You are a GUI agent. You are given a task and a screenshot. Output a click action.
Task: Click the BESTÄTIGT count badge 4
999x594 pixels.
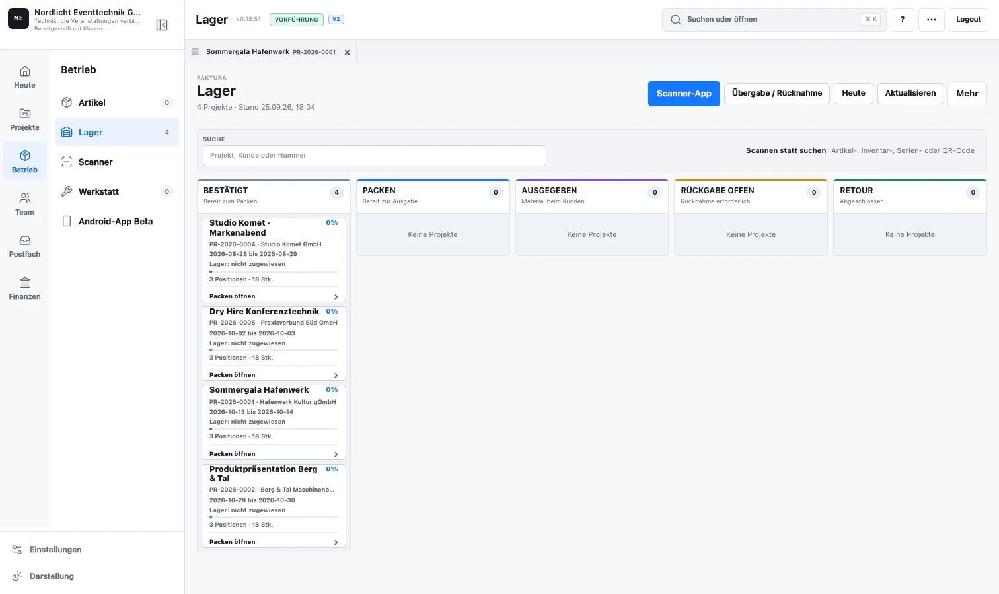click(337, 193)
